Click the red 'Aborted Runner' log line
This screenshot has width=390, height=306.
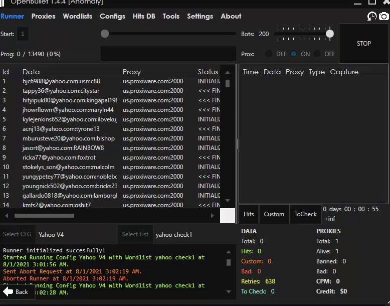66,278
